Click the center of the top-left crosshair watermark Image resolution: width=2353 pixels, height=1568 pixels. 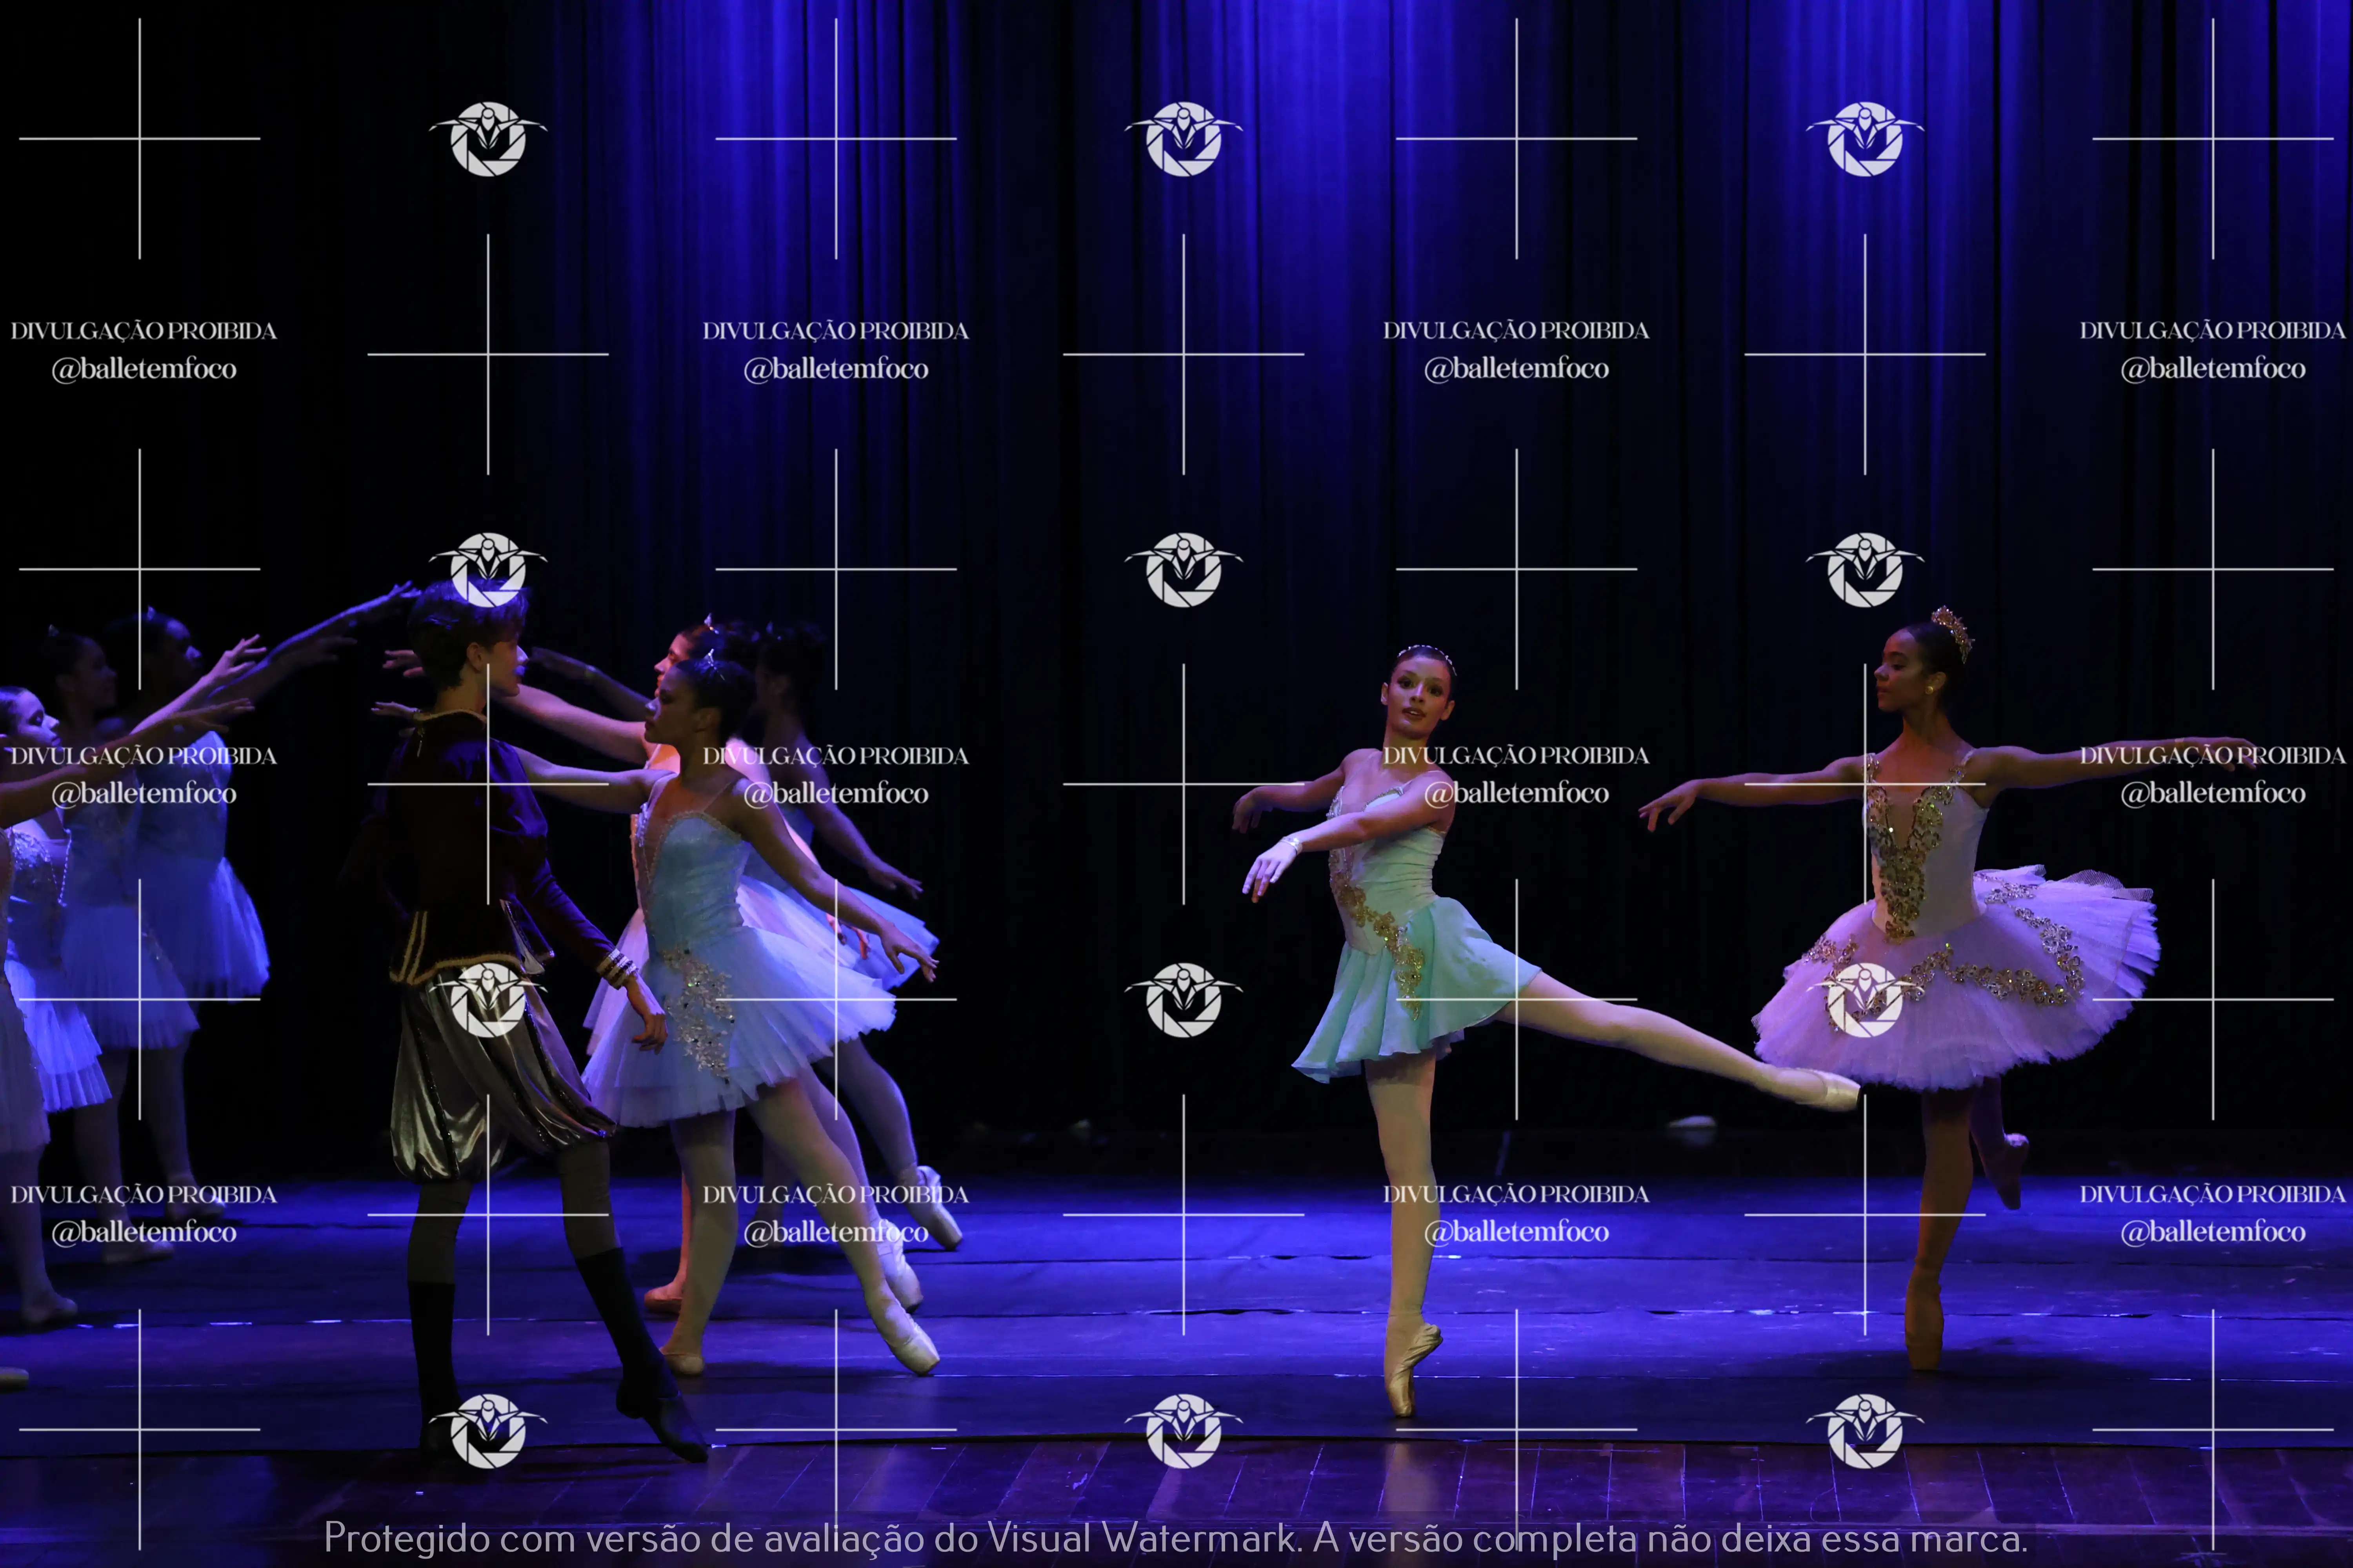[139, 139]
